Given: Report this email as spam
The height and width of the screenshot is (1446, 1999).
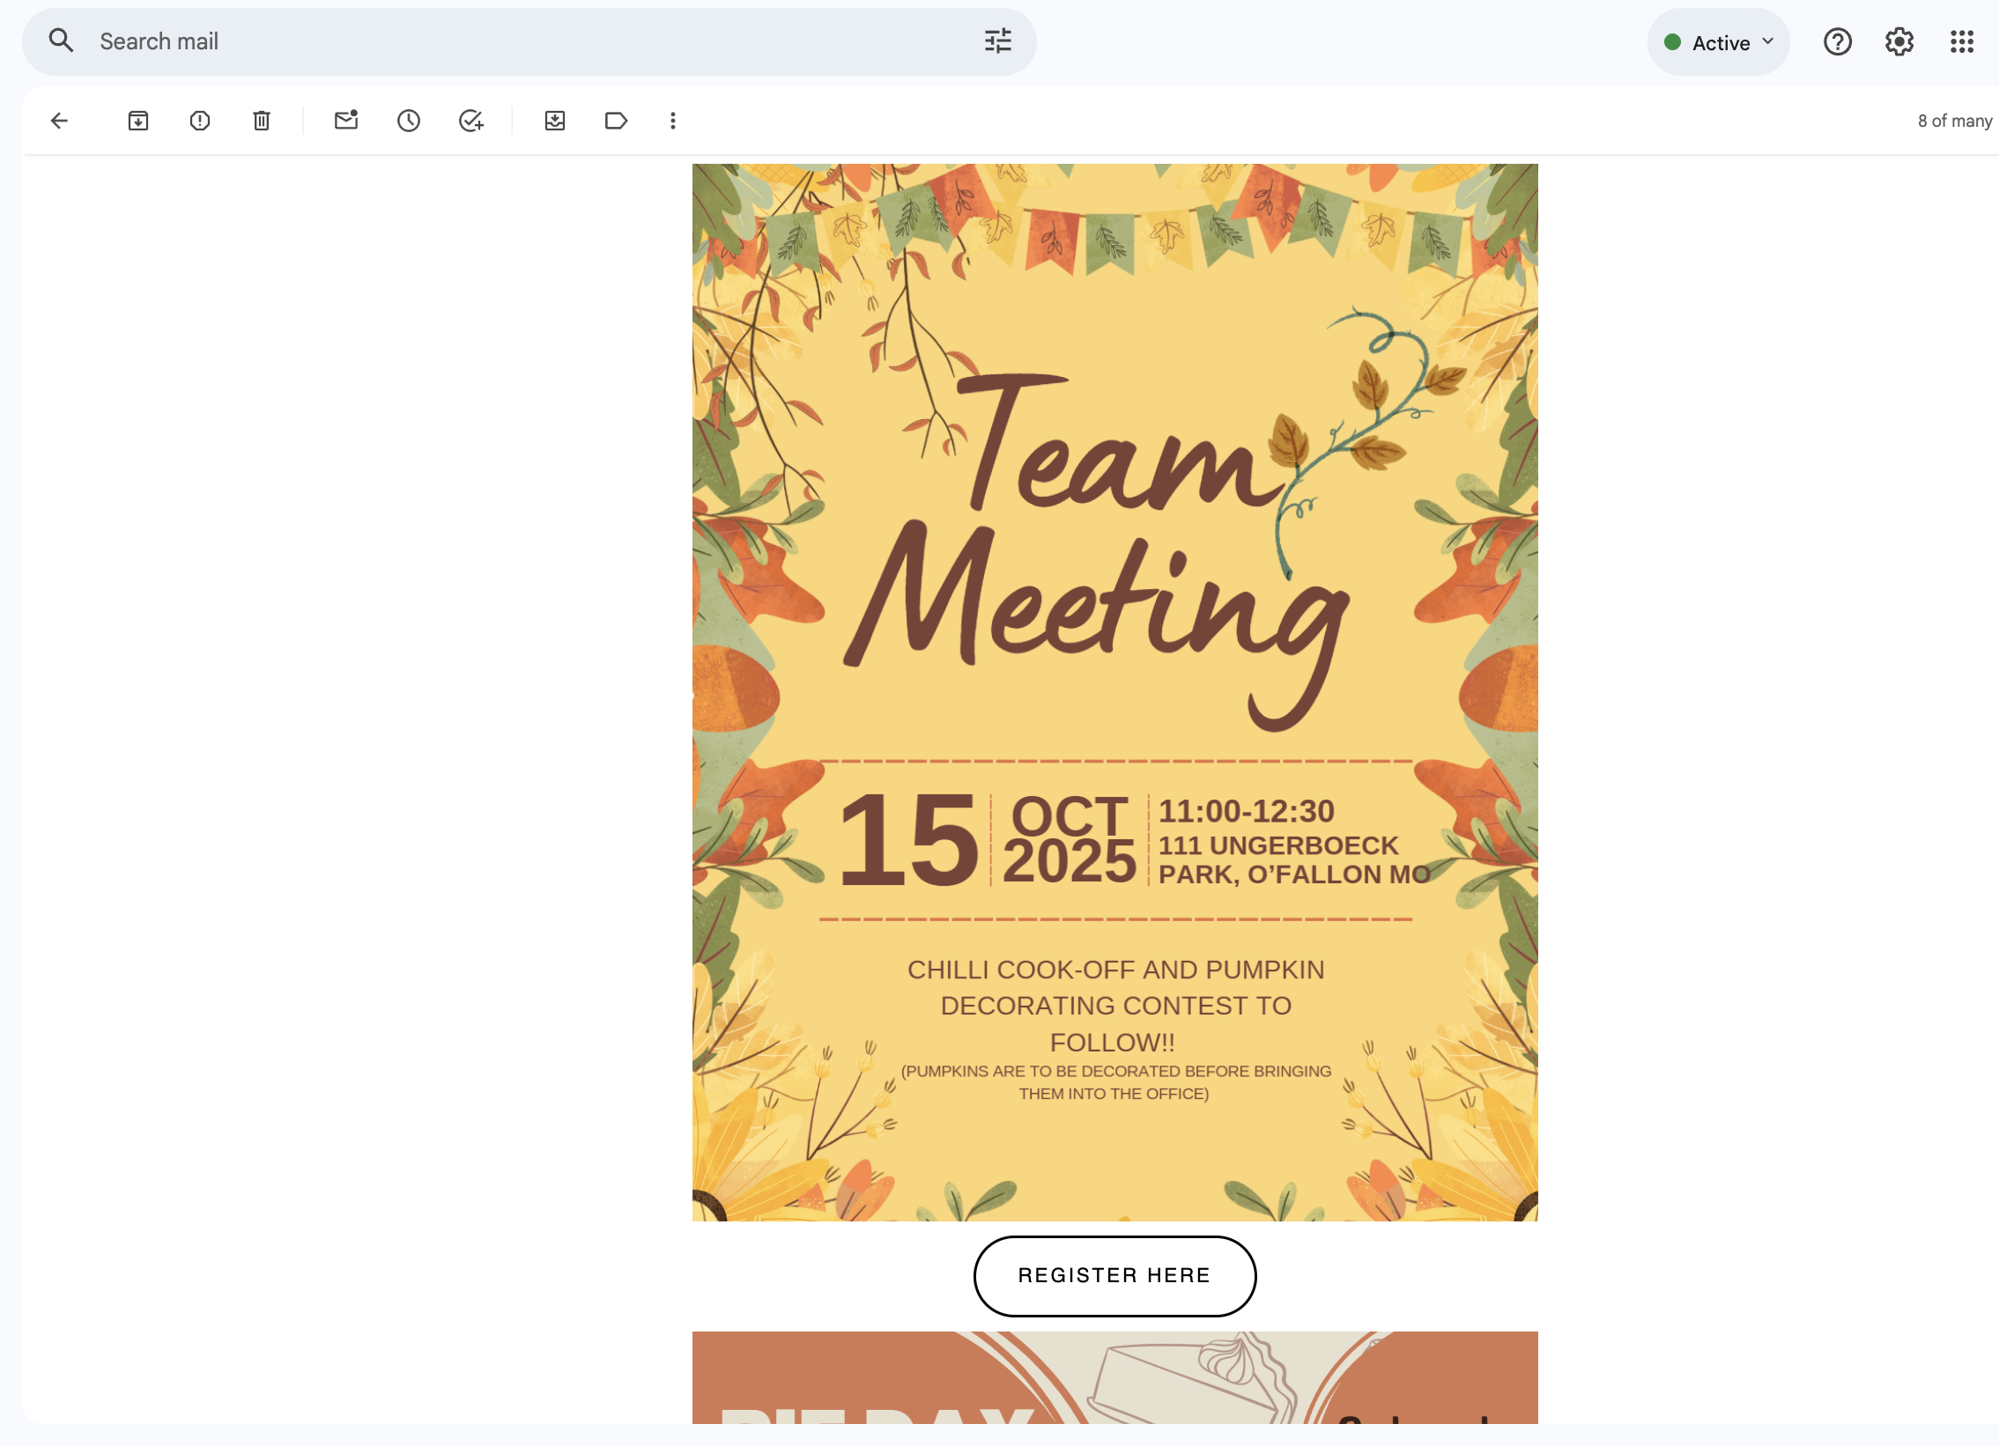Looking at the screenshot, I should coord(200,121).
